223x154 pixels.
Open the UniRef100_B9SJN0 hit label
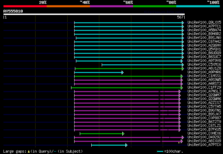(x=204, y=38)
